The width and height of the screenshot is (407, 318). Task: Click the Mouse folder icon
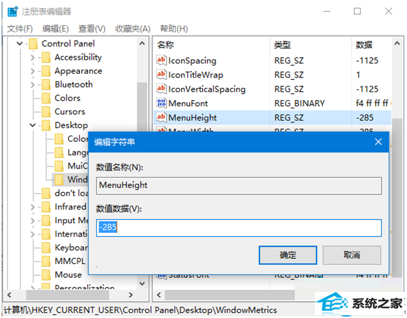[x=46, y=275]
